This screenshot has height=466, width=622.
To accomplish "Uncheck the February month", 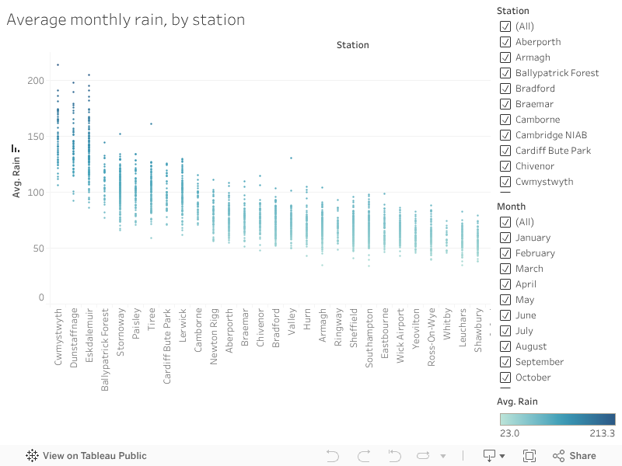I will tap(505, 253).
